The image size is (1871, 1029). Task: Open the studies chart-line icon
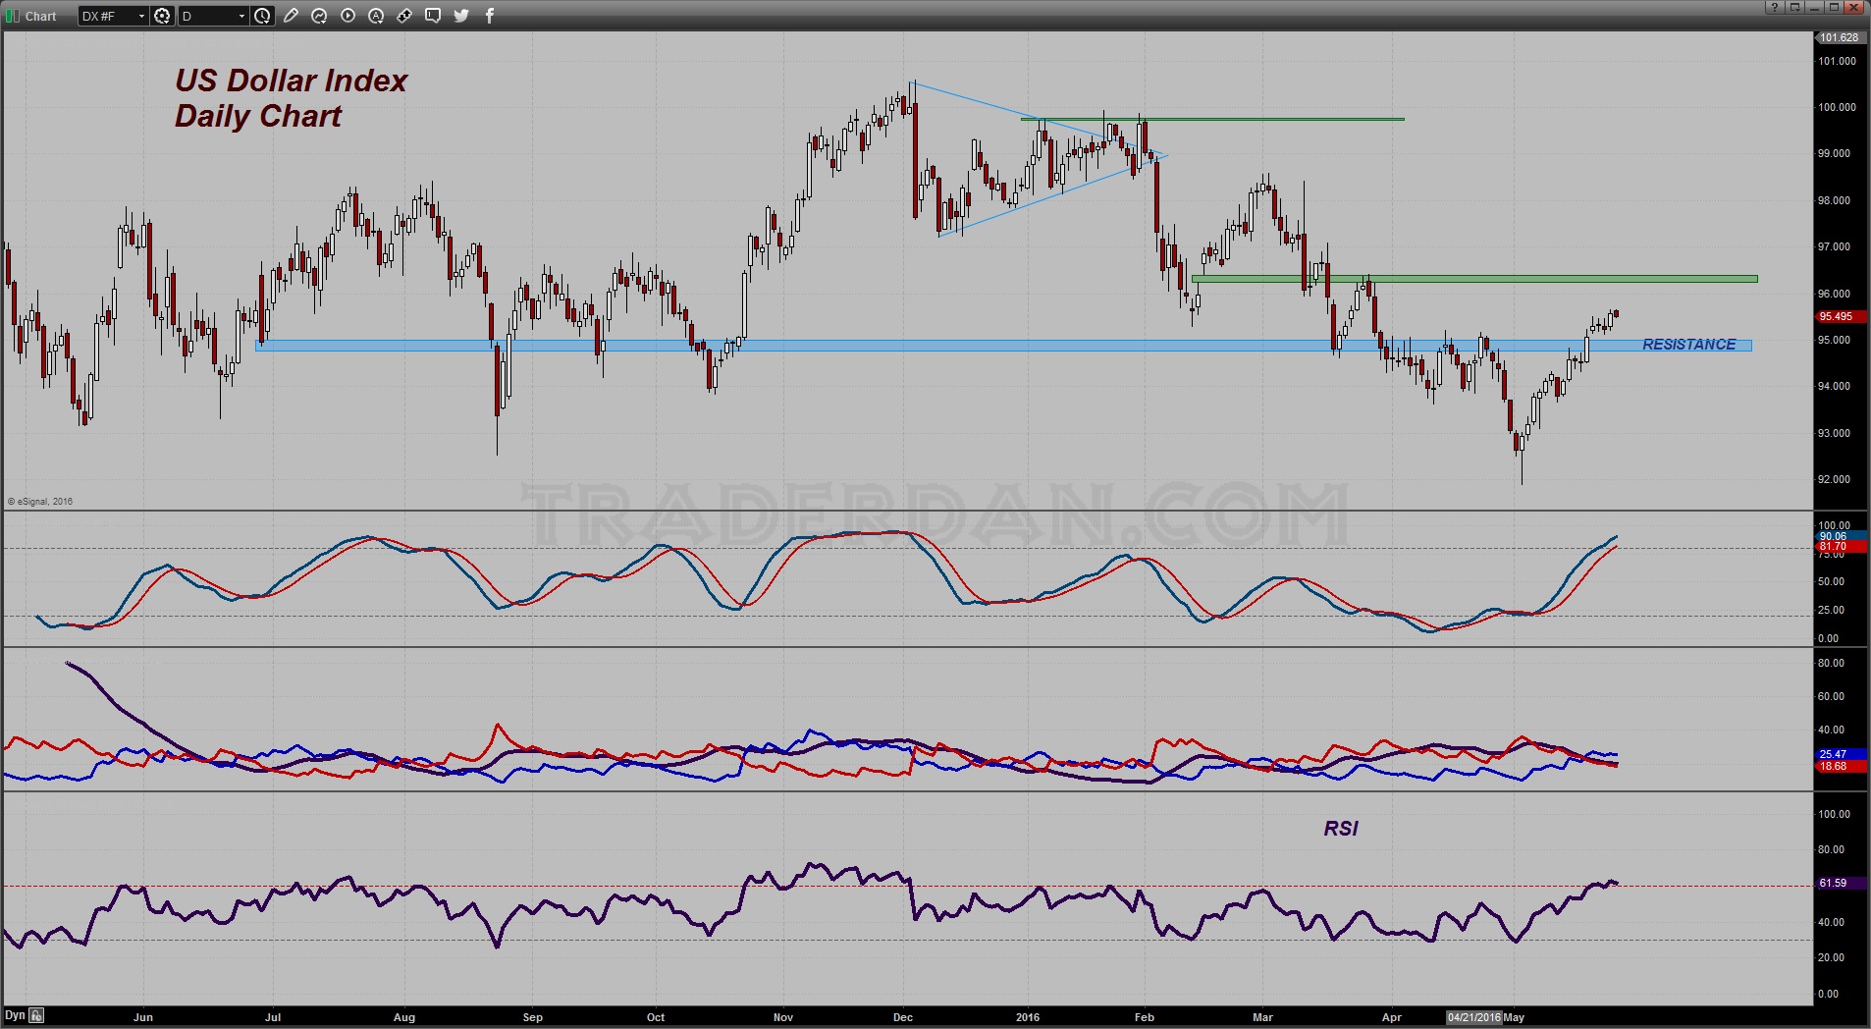pos(319,16)
